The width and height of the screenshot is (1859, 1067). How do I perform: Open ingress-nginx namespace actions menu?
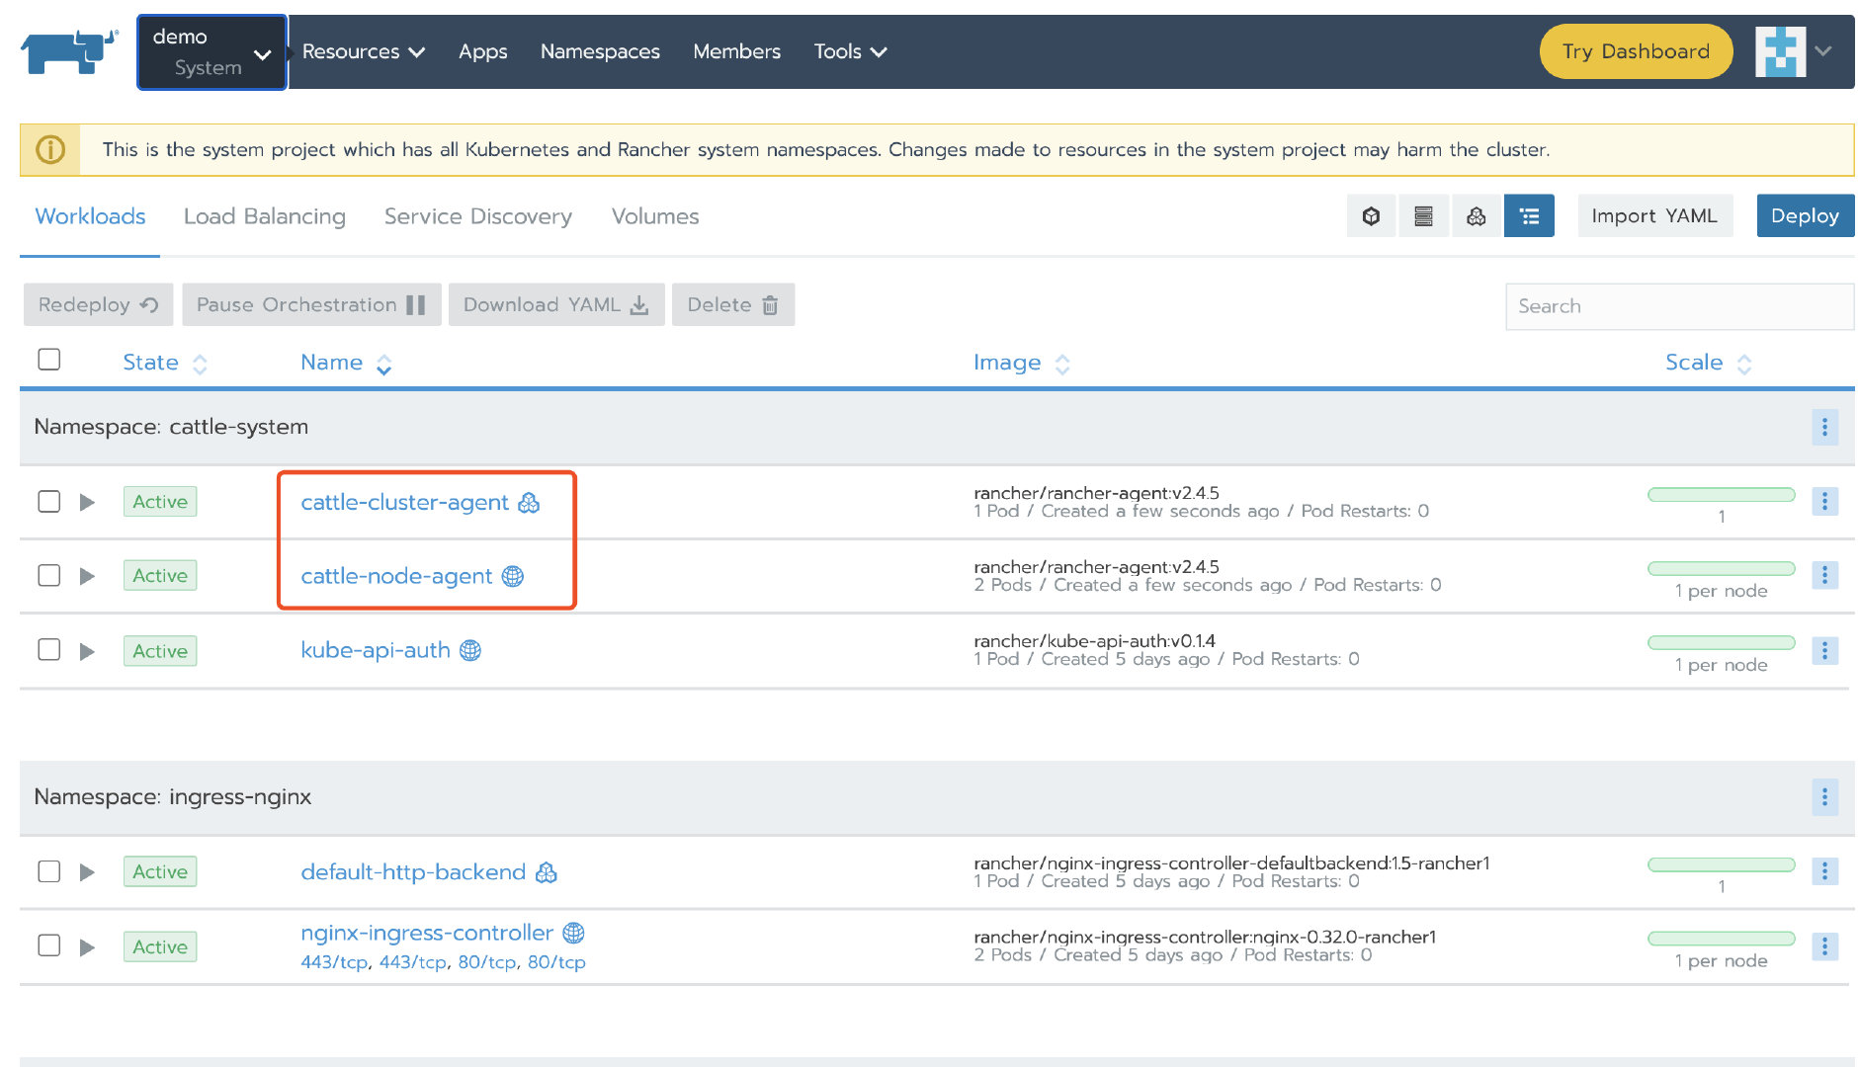click(1823, 797)
